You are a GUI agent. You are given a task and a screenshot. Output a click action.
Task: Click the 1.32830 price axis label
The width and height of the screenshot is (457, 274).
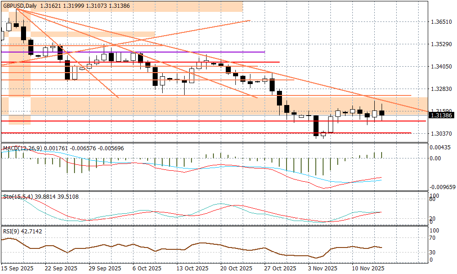click(x=441, y=89)
